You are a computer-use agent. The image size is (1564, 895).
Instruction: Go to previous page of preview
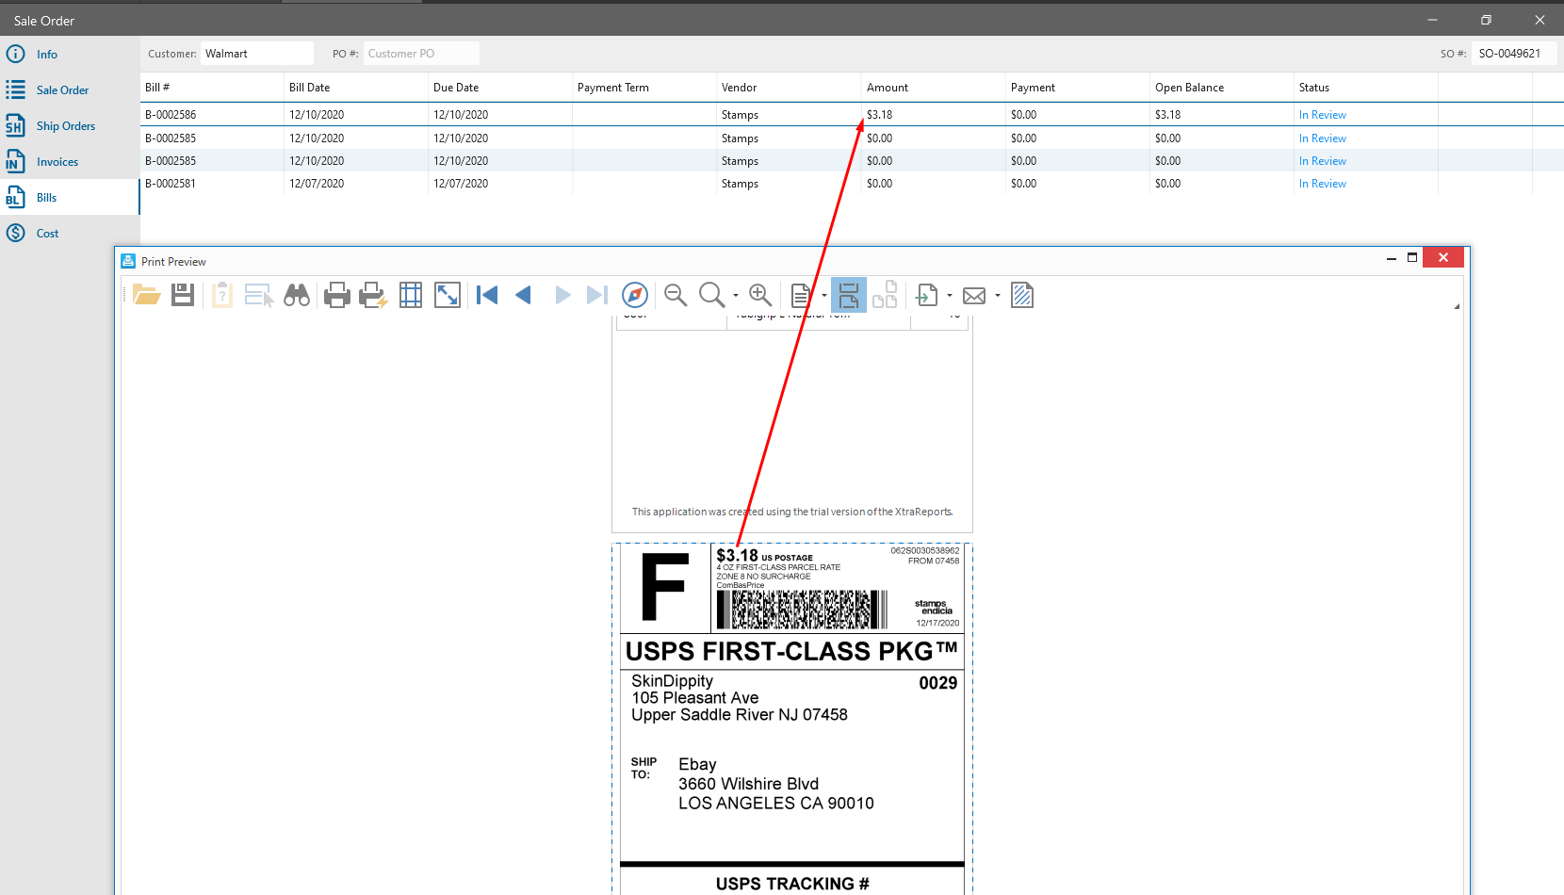tap(524, 295)
